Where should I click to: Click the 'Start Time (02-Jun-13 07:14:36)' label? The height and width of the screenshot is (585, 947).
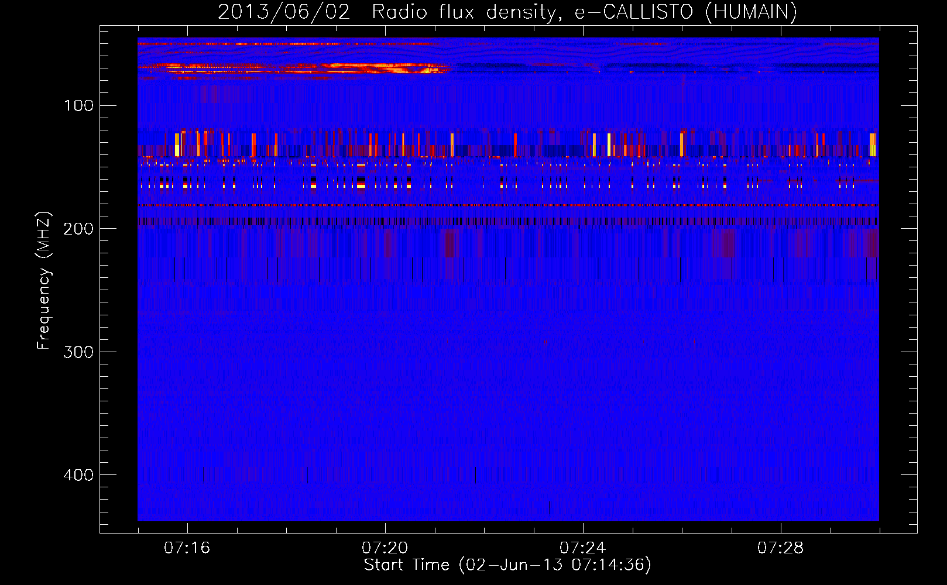(x=507, y=565)
